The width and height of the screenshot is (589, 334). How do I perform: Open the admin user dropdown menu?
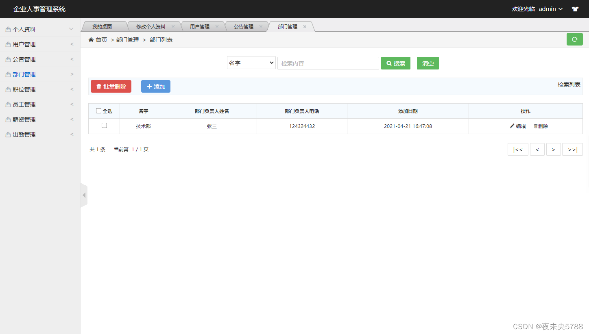(551, 9)
